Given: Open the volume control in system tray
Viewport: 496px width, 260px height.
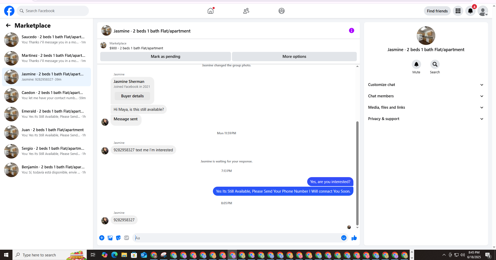Looking at the screenshot, I should 463,255.
